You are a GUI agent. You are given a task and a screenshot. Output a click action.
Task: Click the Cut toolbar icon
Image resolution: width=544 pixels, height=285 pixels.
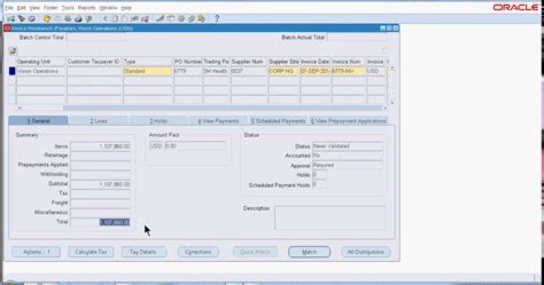[105, 19]
